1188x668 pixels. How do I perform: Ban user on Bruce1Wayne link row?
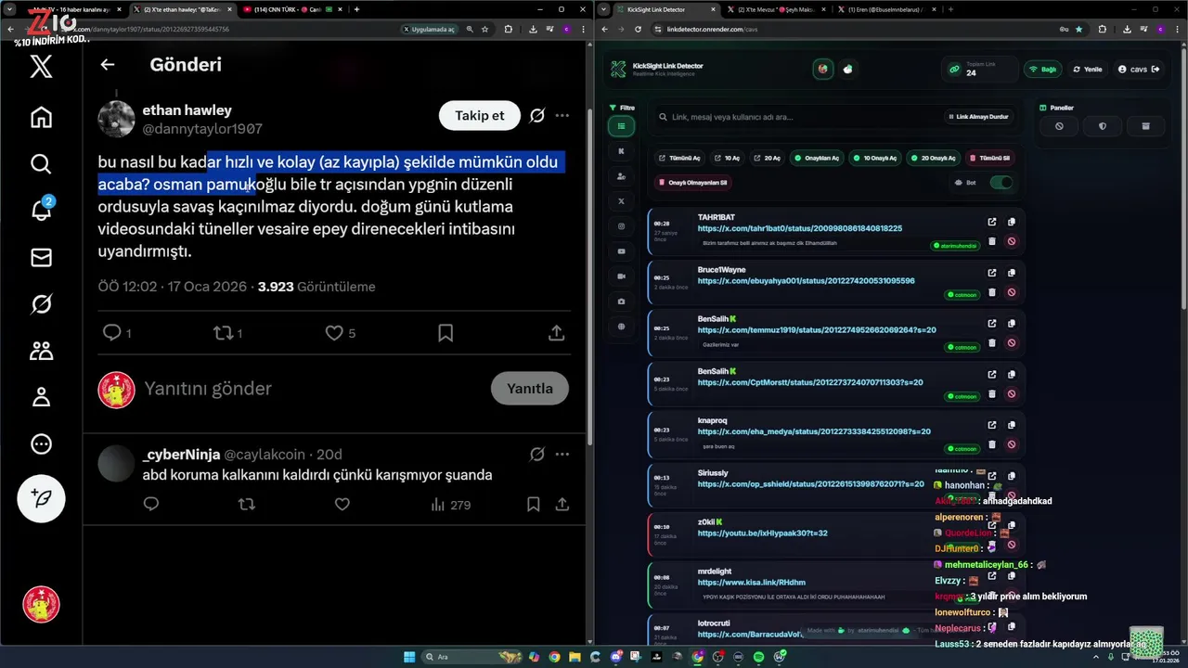click(x=1012, y=292)
